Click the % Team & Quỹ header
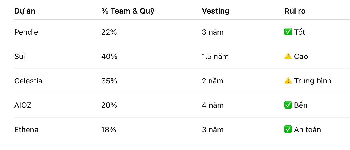 point(128,11)
